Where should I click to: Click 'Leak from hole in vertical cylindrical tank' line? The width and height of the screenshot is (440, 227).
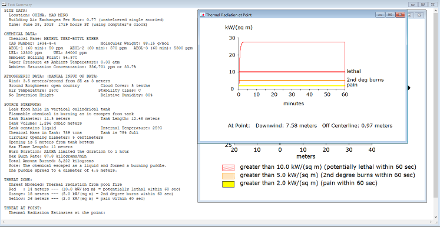pyautogui.click(x=59, y=109)
